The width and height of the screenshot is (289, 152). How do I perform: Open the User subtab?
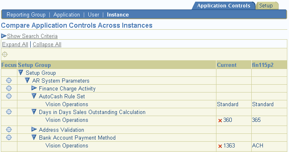(93, 15)
